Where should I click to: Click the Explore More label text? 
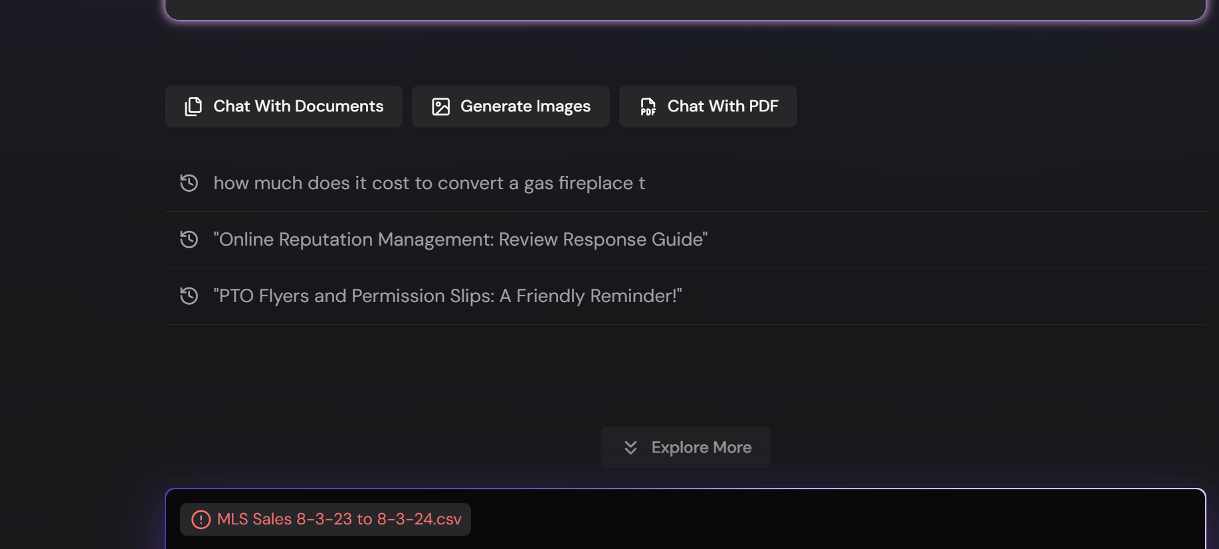(702, 447)
